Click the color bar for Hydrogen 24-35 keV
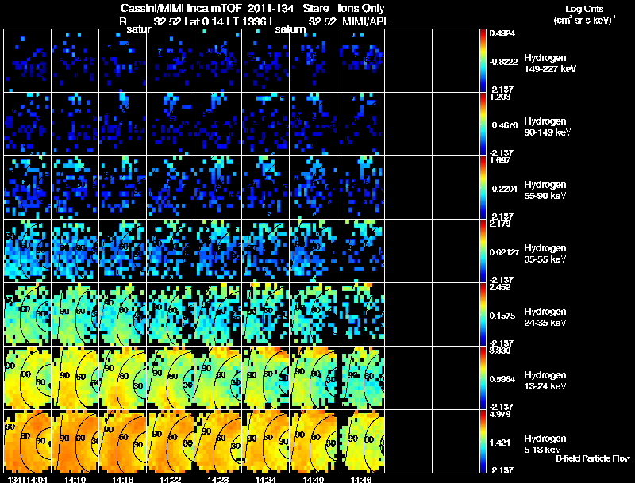The height and width of the screenshot is (483, 635). click(x=483, y=314)
